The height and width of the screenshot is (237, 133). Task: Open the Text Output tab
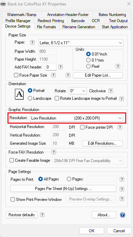(118, 21)
